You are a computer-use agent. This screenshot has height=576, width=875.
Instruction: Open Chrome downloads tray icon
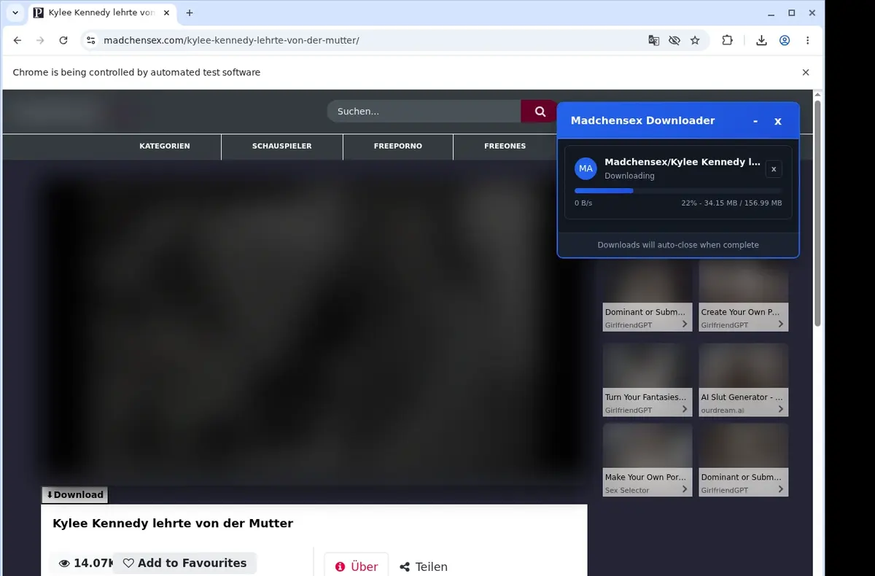tap(761, 41)
